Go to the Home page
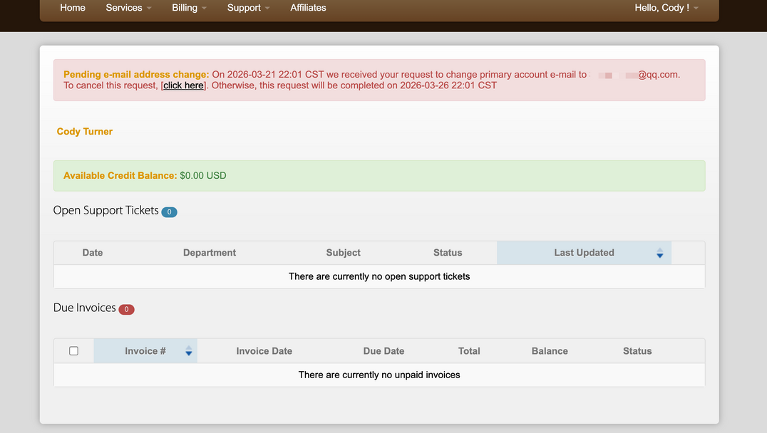Viewport: 767px width, 433px height. 73,8
